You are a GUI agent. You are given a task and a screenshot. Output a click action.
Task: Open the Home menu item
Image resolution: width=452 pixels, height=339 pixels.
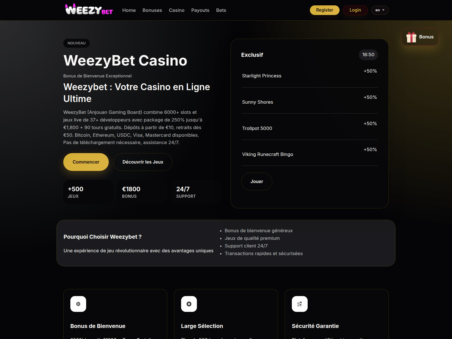pos(129,10)
